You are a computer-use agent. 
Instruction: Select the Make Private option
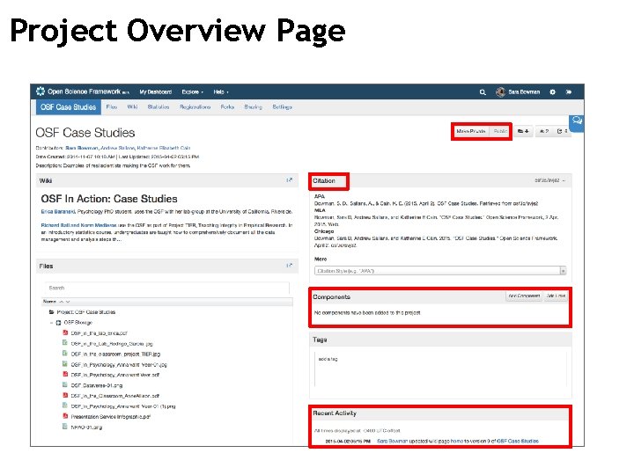tap(470, 131)
